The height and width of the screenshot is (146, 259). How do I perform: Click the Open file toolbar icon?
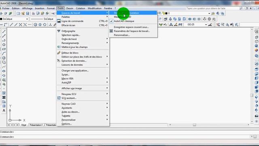(23, 13)
